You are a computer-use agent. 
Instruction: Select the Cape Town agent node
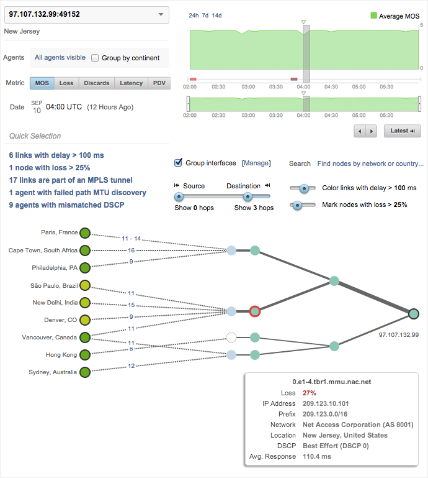86,250
